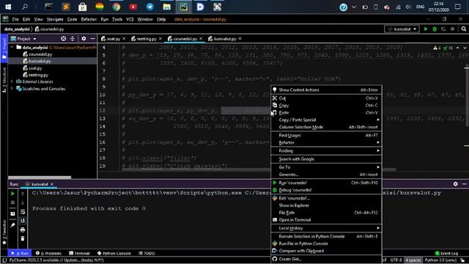Expand Scratches and Consoles node

click(x=12, y=89)
